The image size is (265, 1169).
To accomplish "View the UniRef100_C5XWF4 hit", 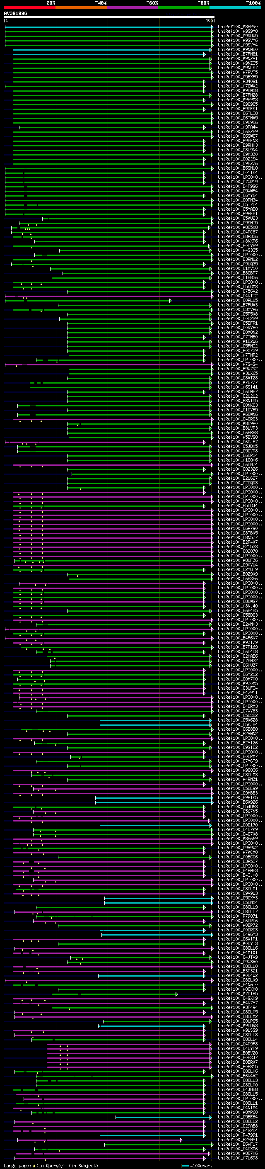I will tap(237, 191).
